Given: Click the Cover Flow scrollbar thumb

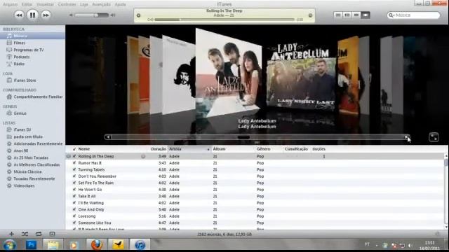Looking at the screenshot, I should point(243,137).
